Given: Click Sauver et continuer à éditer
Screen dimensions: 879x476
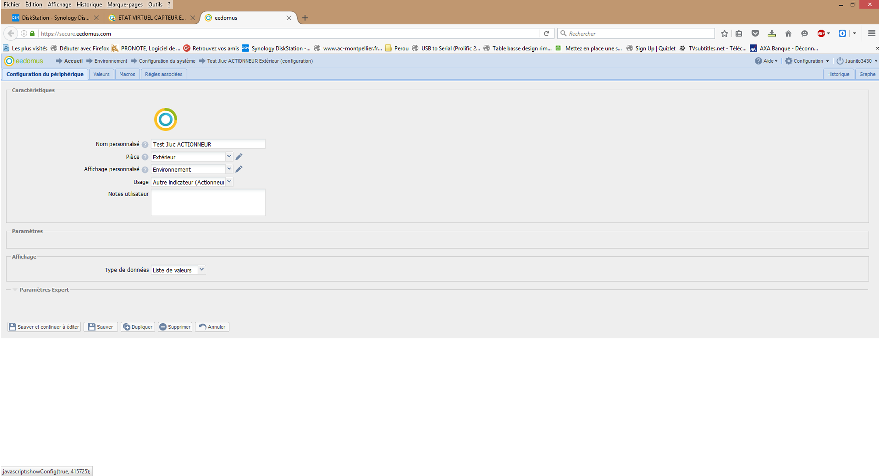Looking at the screenshot, I should (44, 327).
